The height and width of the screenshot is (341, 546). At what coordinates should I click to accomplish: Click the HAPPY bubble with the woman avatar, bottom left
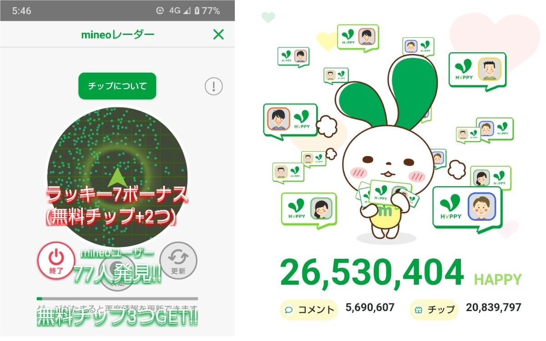[308, 209]
